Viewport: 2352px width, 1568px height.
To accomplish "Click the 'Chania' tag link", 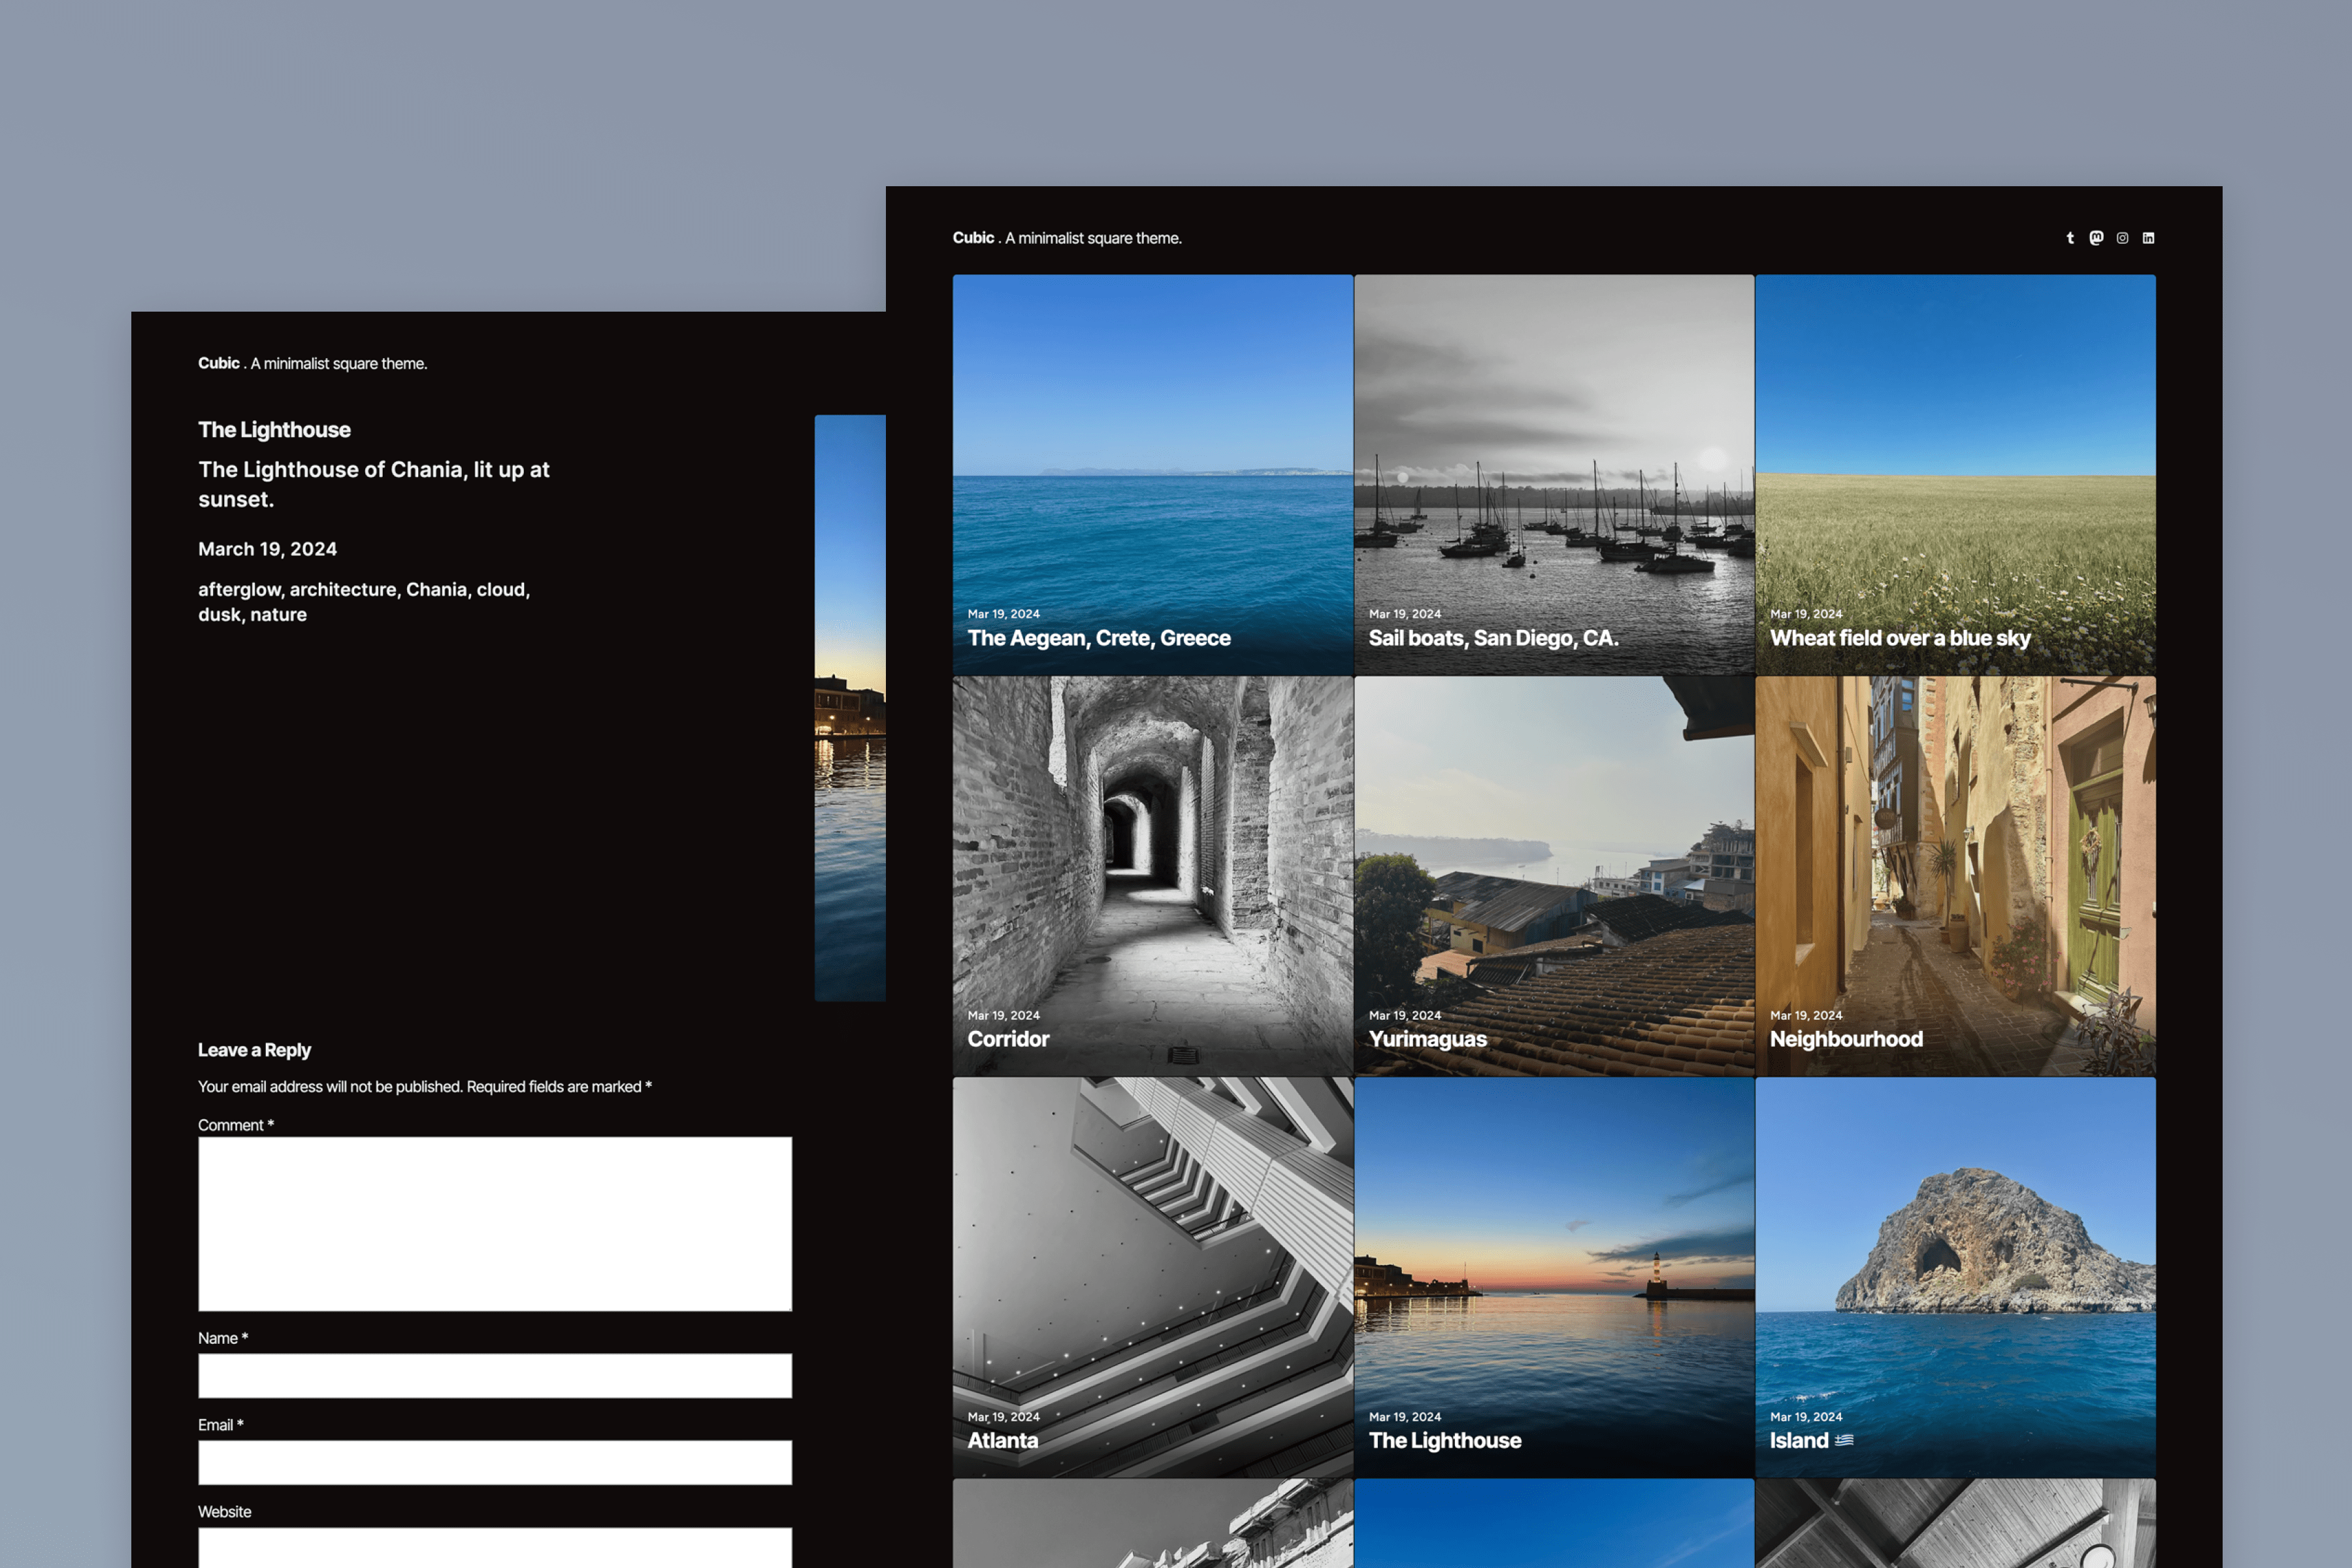I will [436, 589].
